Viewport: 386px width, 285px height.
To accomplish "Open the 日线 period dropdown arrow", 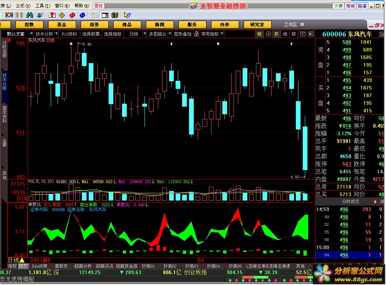I will [x=145, y=34].
